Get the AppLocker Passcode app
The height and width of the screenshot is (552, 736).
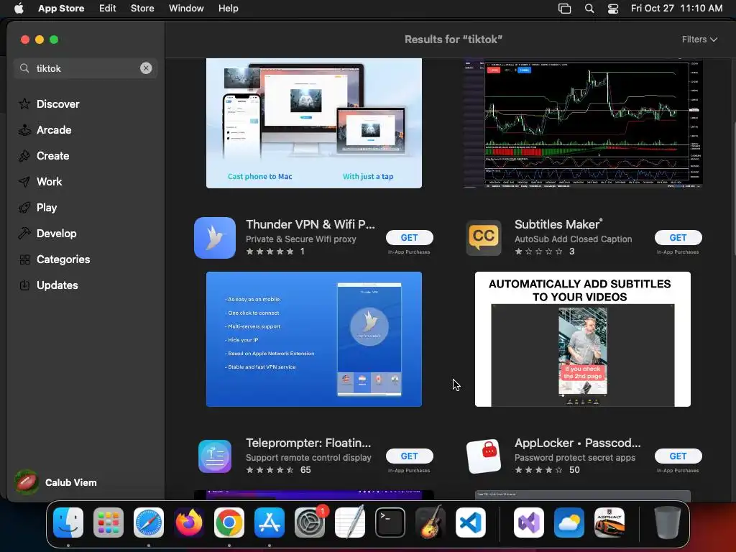click(678, 456)
